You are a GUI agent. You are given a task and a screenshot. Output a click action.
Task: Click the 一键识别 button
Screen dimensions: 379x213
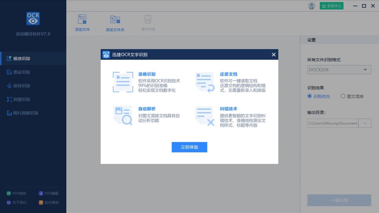339,200
